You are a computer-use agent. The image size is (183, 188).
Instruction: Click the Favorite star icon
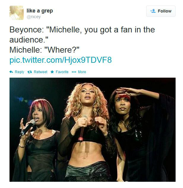click(x=52, y=72)
